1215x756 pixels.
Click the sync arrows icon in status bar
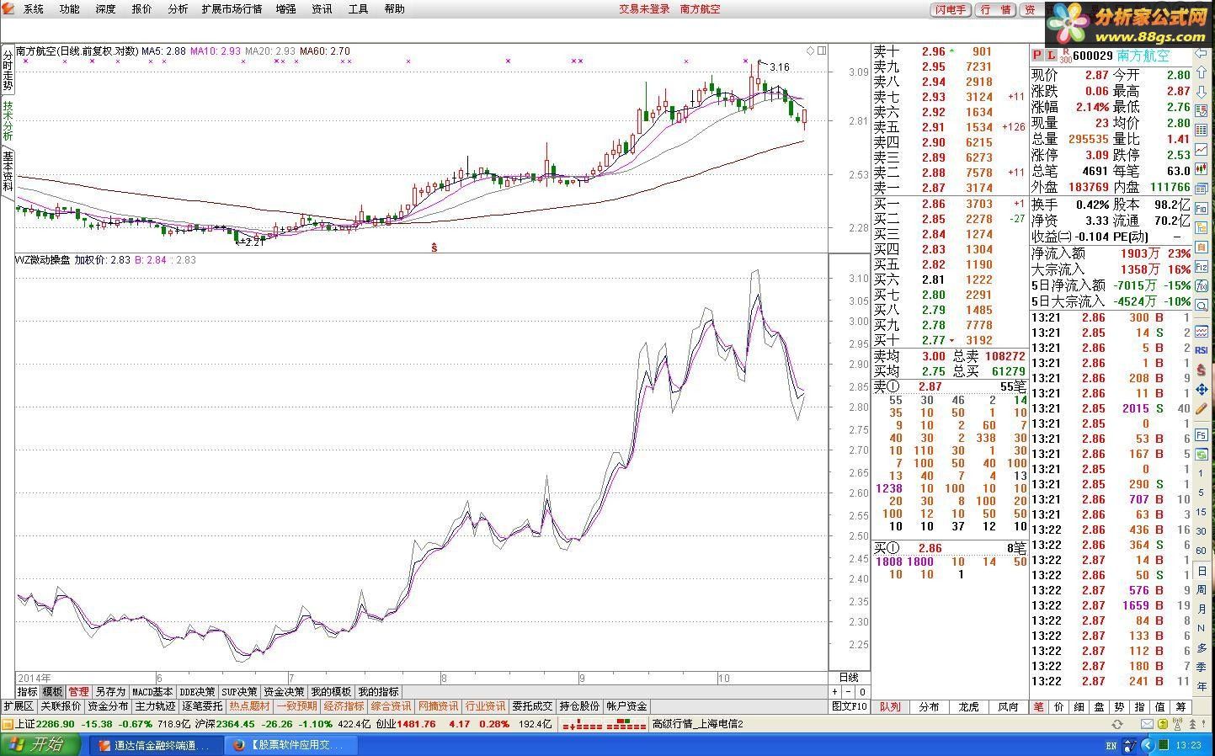pyautogui.click(x=1117, y=724)
